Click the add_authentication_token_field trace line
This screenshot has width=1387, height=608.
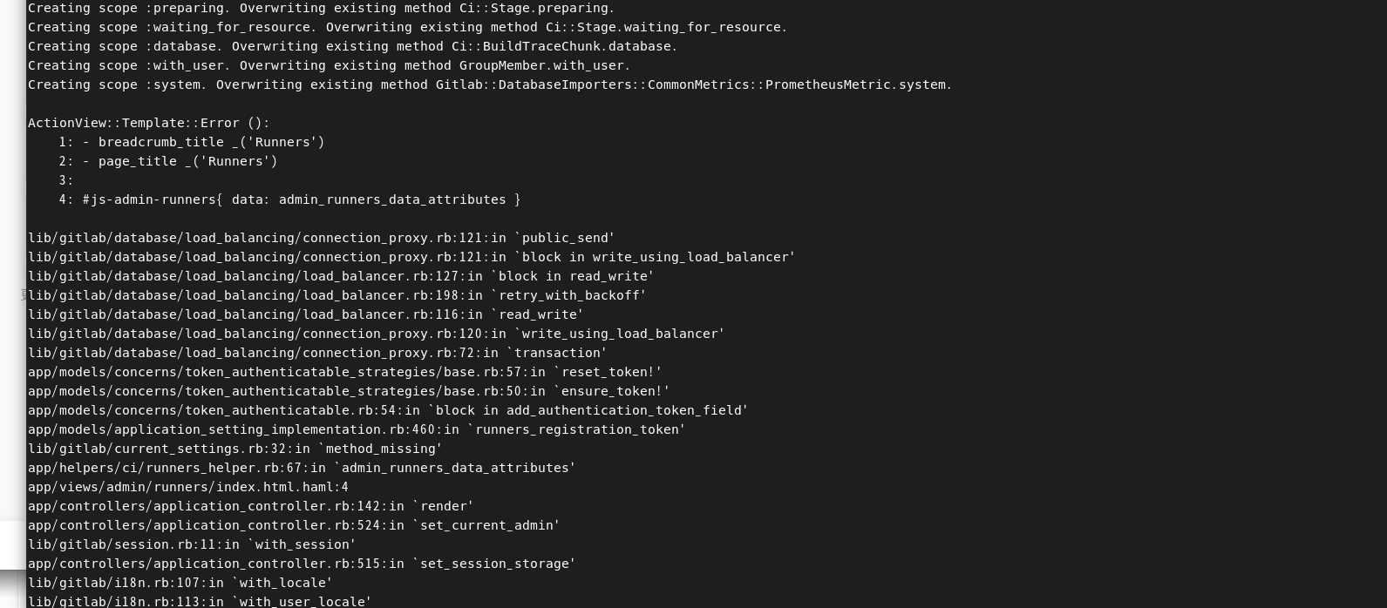tap(388, 410)
